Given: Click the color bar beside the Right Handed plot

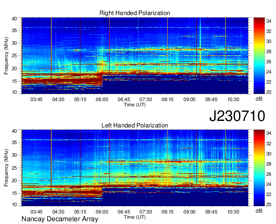Looking at the screenshot, I should (x=259, y=56).
